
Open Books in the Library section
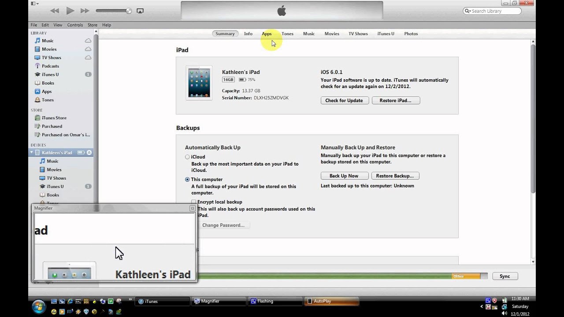click(x=48, y=83)
